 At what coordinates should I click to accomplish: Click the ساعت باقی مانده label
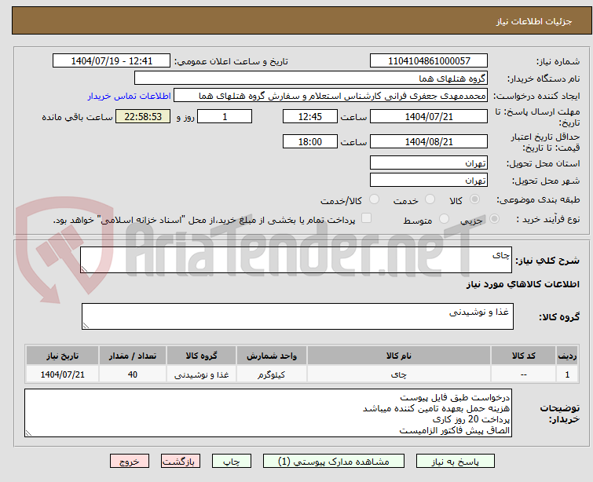(x=77, y=117)
